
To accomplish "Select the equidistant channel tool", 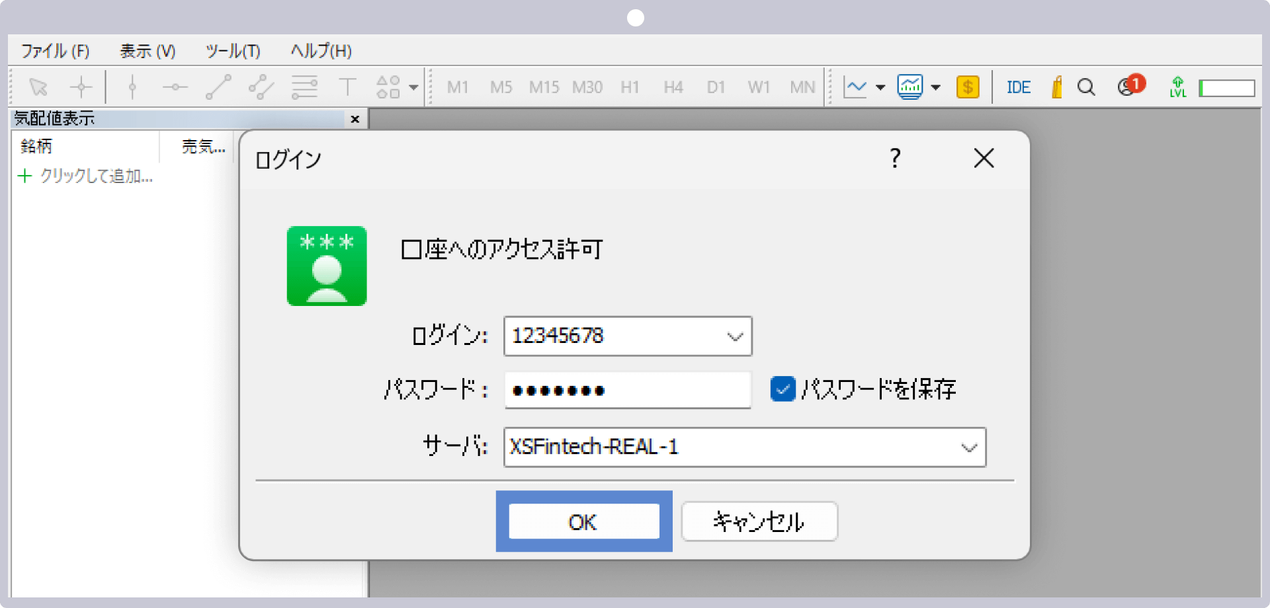I will [261, 87].
